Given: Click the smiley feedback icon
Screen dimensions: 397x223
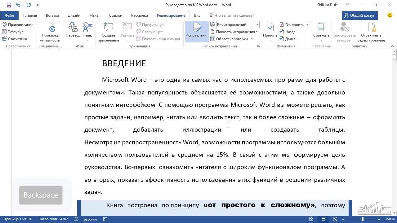Looking at the screenshot, I should pyautogui.click(x=390, y=15).
